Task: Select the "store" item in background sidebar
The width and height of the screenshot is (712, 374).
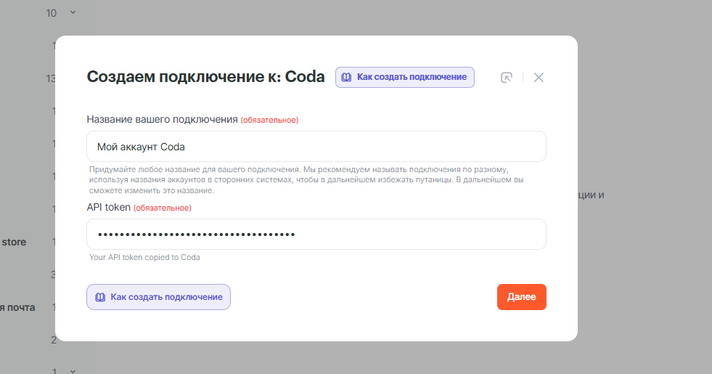Action: click(14, 242)
